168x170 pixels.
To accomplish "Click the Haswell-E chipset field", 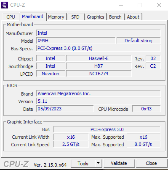I will pyautogui.click(x=99, y=58).
